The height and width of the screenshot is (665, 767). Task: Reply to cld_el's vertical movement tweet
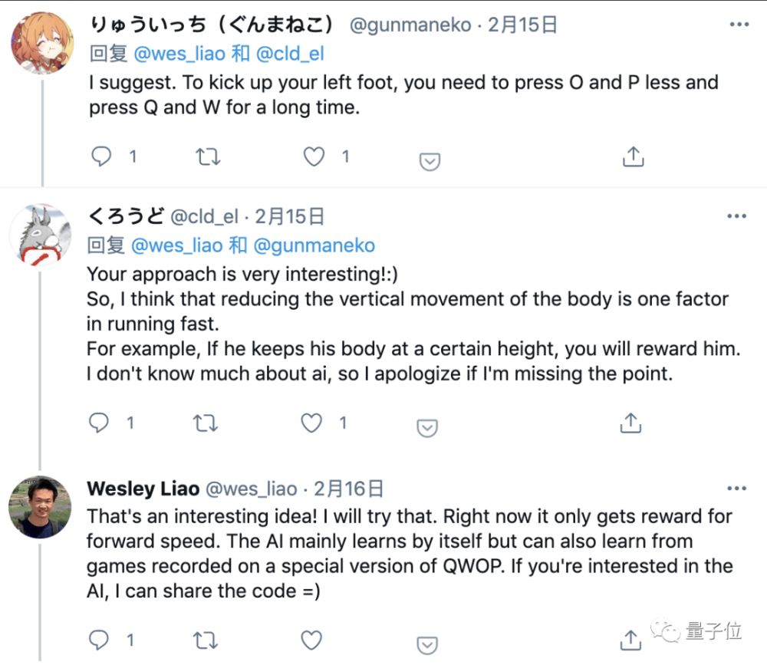(x=99, y=423)
